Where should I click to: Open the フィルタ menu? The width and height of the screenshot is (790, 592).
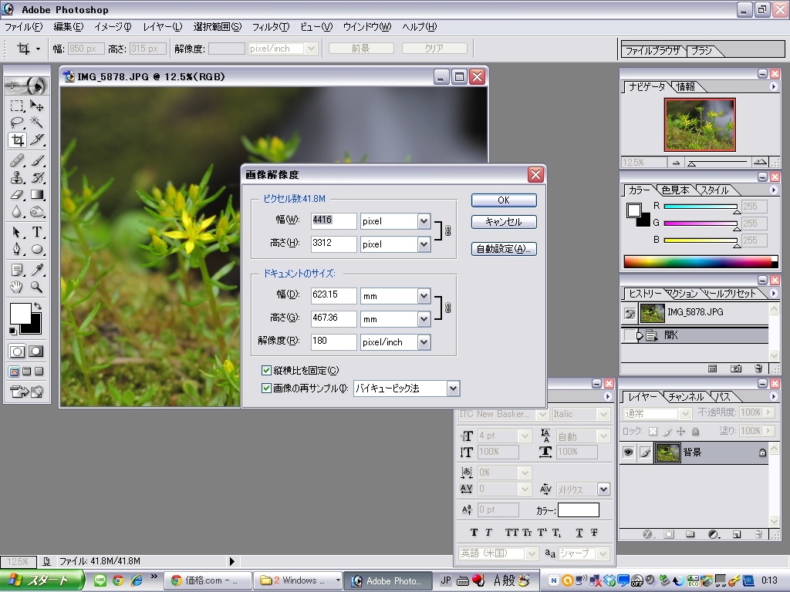pos(270,27)
